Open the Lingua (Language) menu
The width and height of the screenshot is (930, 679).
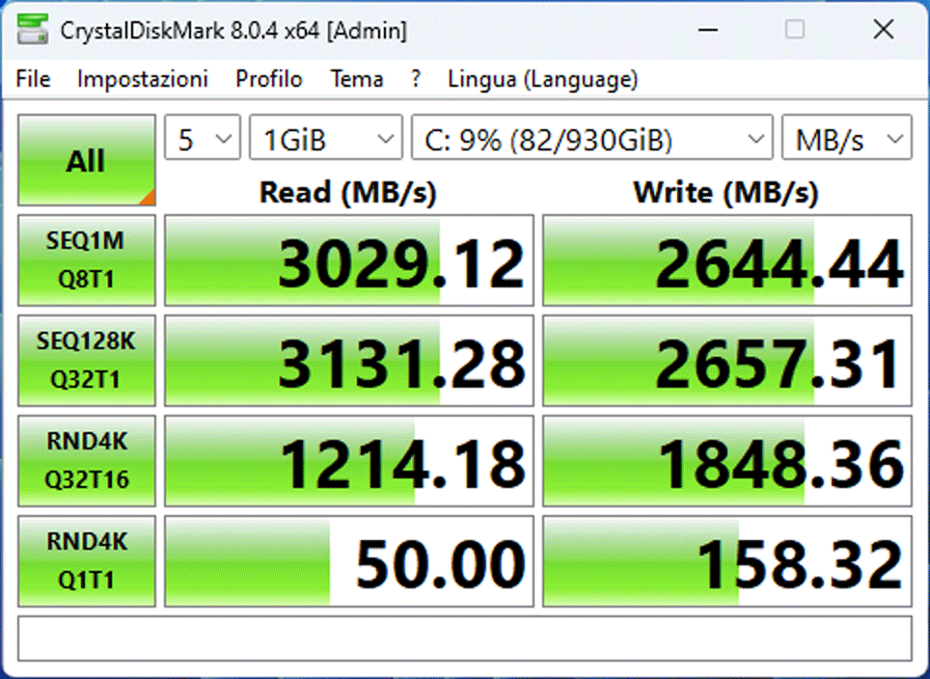(x=543, y=79)
